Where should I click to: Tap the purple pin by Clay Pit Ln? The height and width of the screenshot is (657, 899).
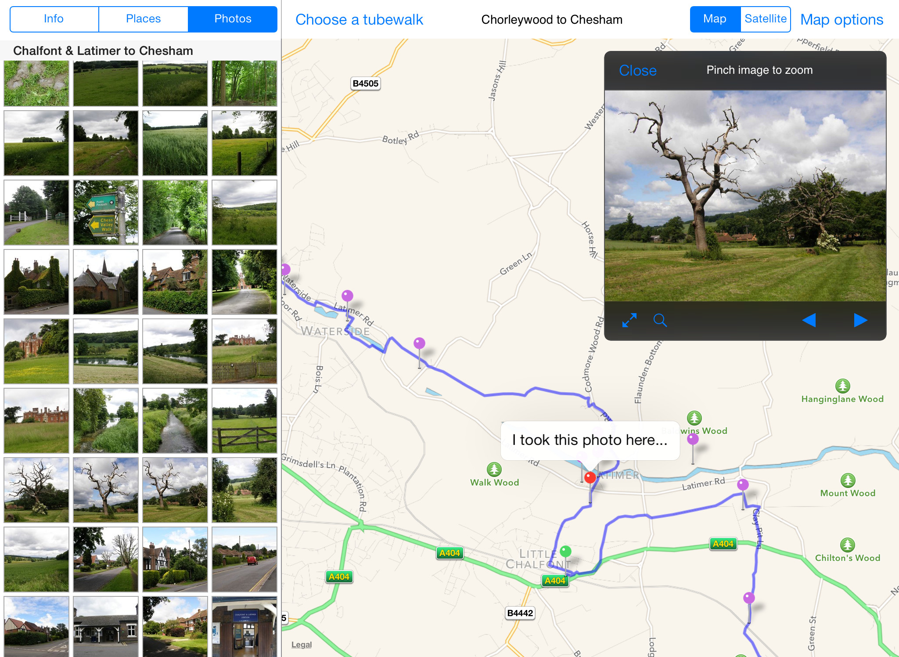[743, 484]
